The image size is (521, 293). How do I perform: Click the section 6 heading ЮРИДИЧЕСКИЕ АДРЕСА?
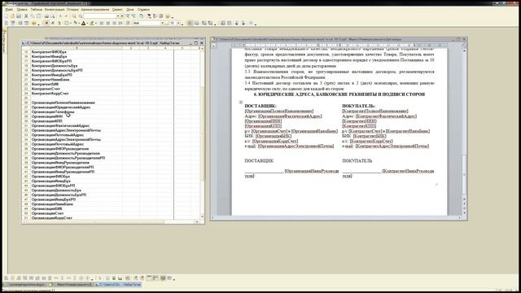339,94
